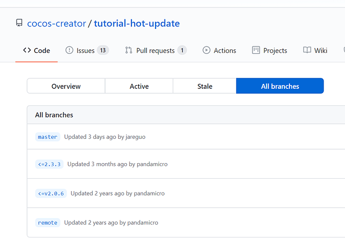The height and width of the screenshot is (247, 345).
Task: Open the cocos-creator organization link
Action: point(56,23)
